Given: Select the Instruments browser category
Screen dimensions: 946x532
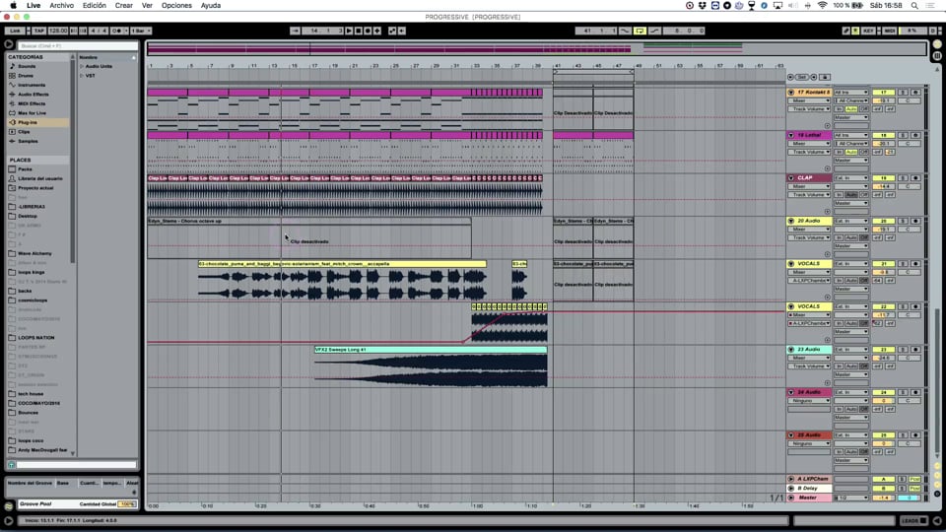Looking at the screenshot, I should pyautogui.click(x=32, y=85).
